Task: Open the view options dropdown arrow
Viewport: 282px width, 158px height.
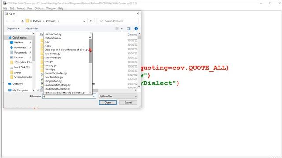Action: click(122, 29)
